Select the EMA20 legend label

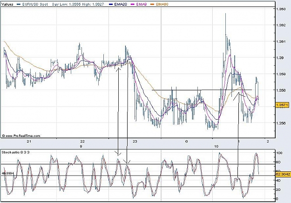(121, 4)
